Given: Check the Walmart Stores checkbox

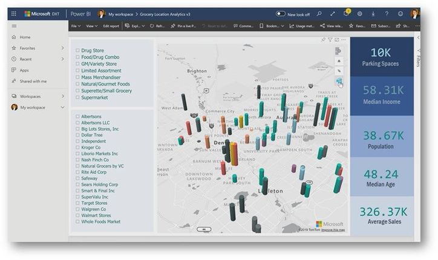Looking at the screenshot, I should pyautogui.click(x=77, y=215).
